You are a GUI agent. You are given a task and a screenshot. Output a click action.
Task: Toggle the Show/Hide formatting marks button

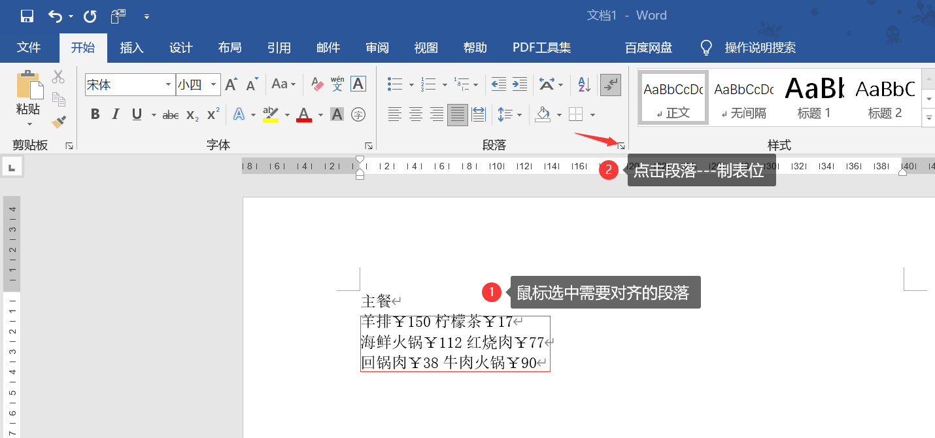[x=609, y=84]
